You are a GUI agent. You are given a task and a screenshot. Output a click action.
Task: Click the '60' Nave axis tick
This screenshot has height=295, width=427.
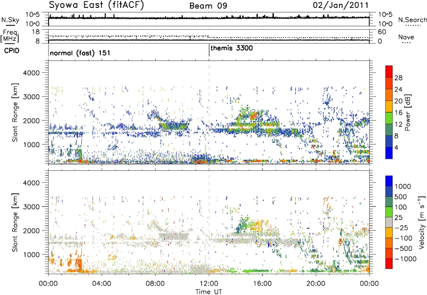(x=382, y=32)
